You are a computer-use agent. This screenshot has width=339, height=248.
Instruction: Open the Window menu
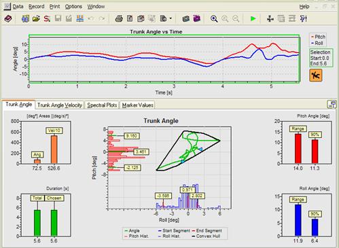[96, 7]
